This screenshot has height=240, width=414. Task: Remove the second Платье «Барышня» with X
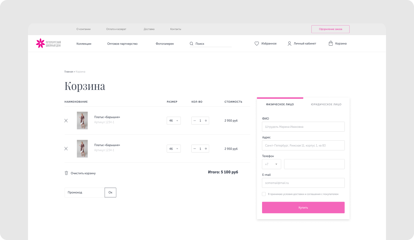(66, 148)
